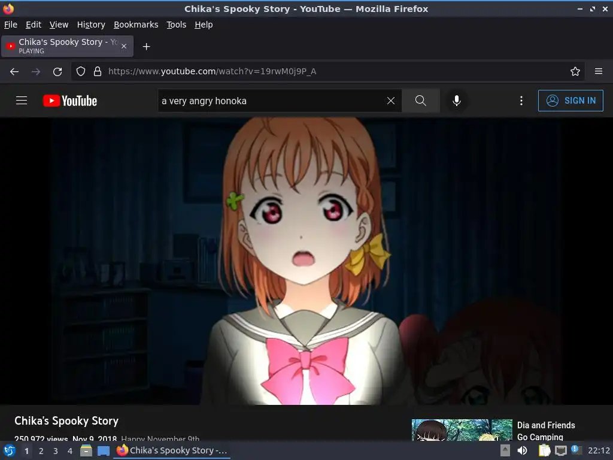
Task: Pause the video by clicking player
Action: [x=306, y=261]
